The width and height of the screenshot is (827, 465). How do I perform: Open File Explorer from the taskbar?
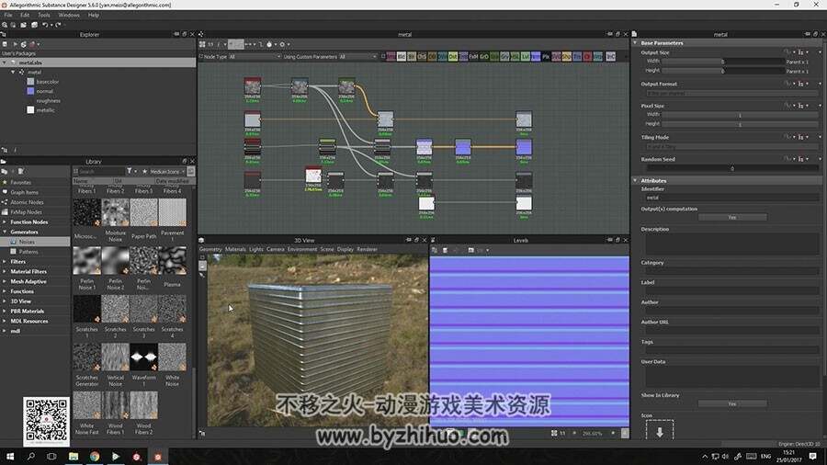coord(74,457)
